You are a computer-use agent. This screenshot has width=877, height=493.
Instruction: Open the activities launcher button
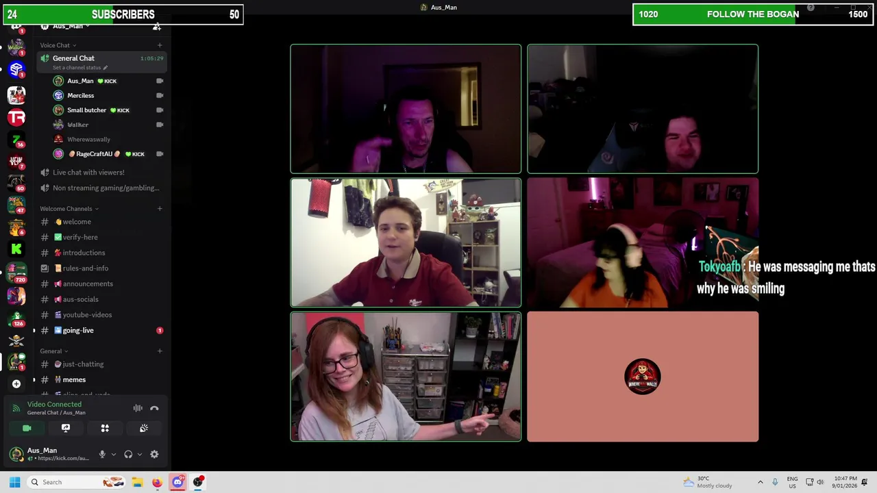(105, 428)
